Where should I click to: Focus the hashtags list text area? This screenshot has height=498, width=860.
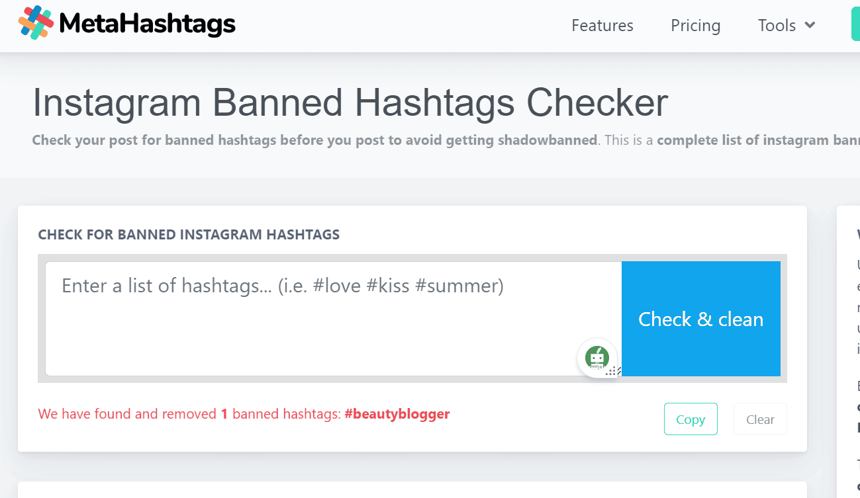[334, 319]
